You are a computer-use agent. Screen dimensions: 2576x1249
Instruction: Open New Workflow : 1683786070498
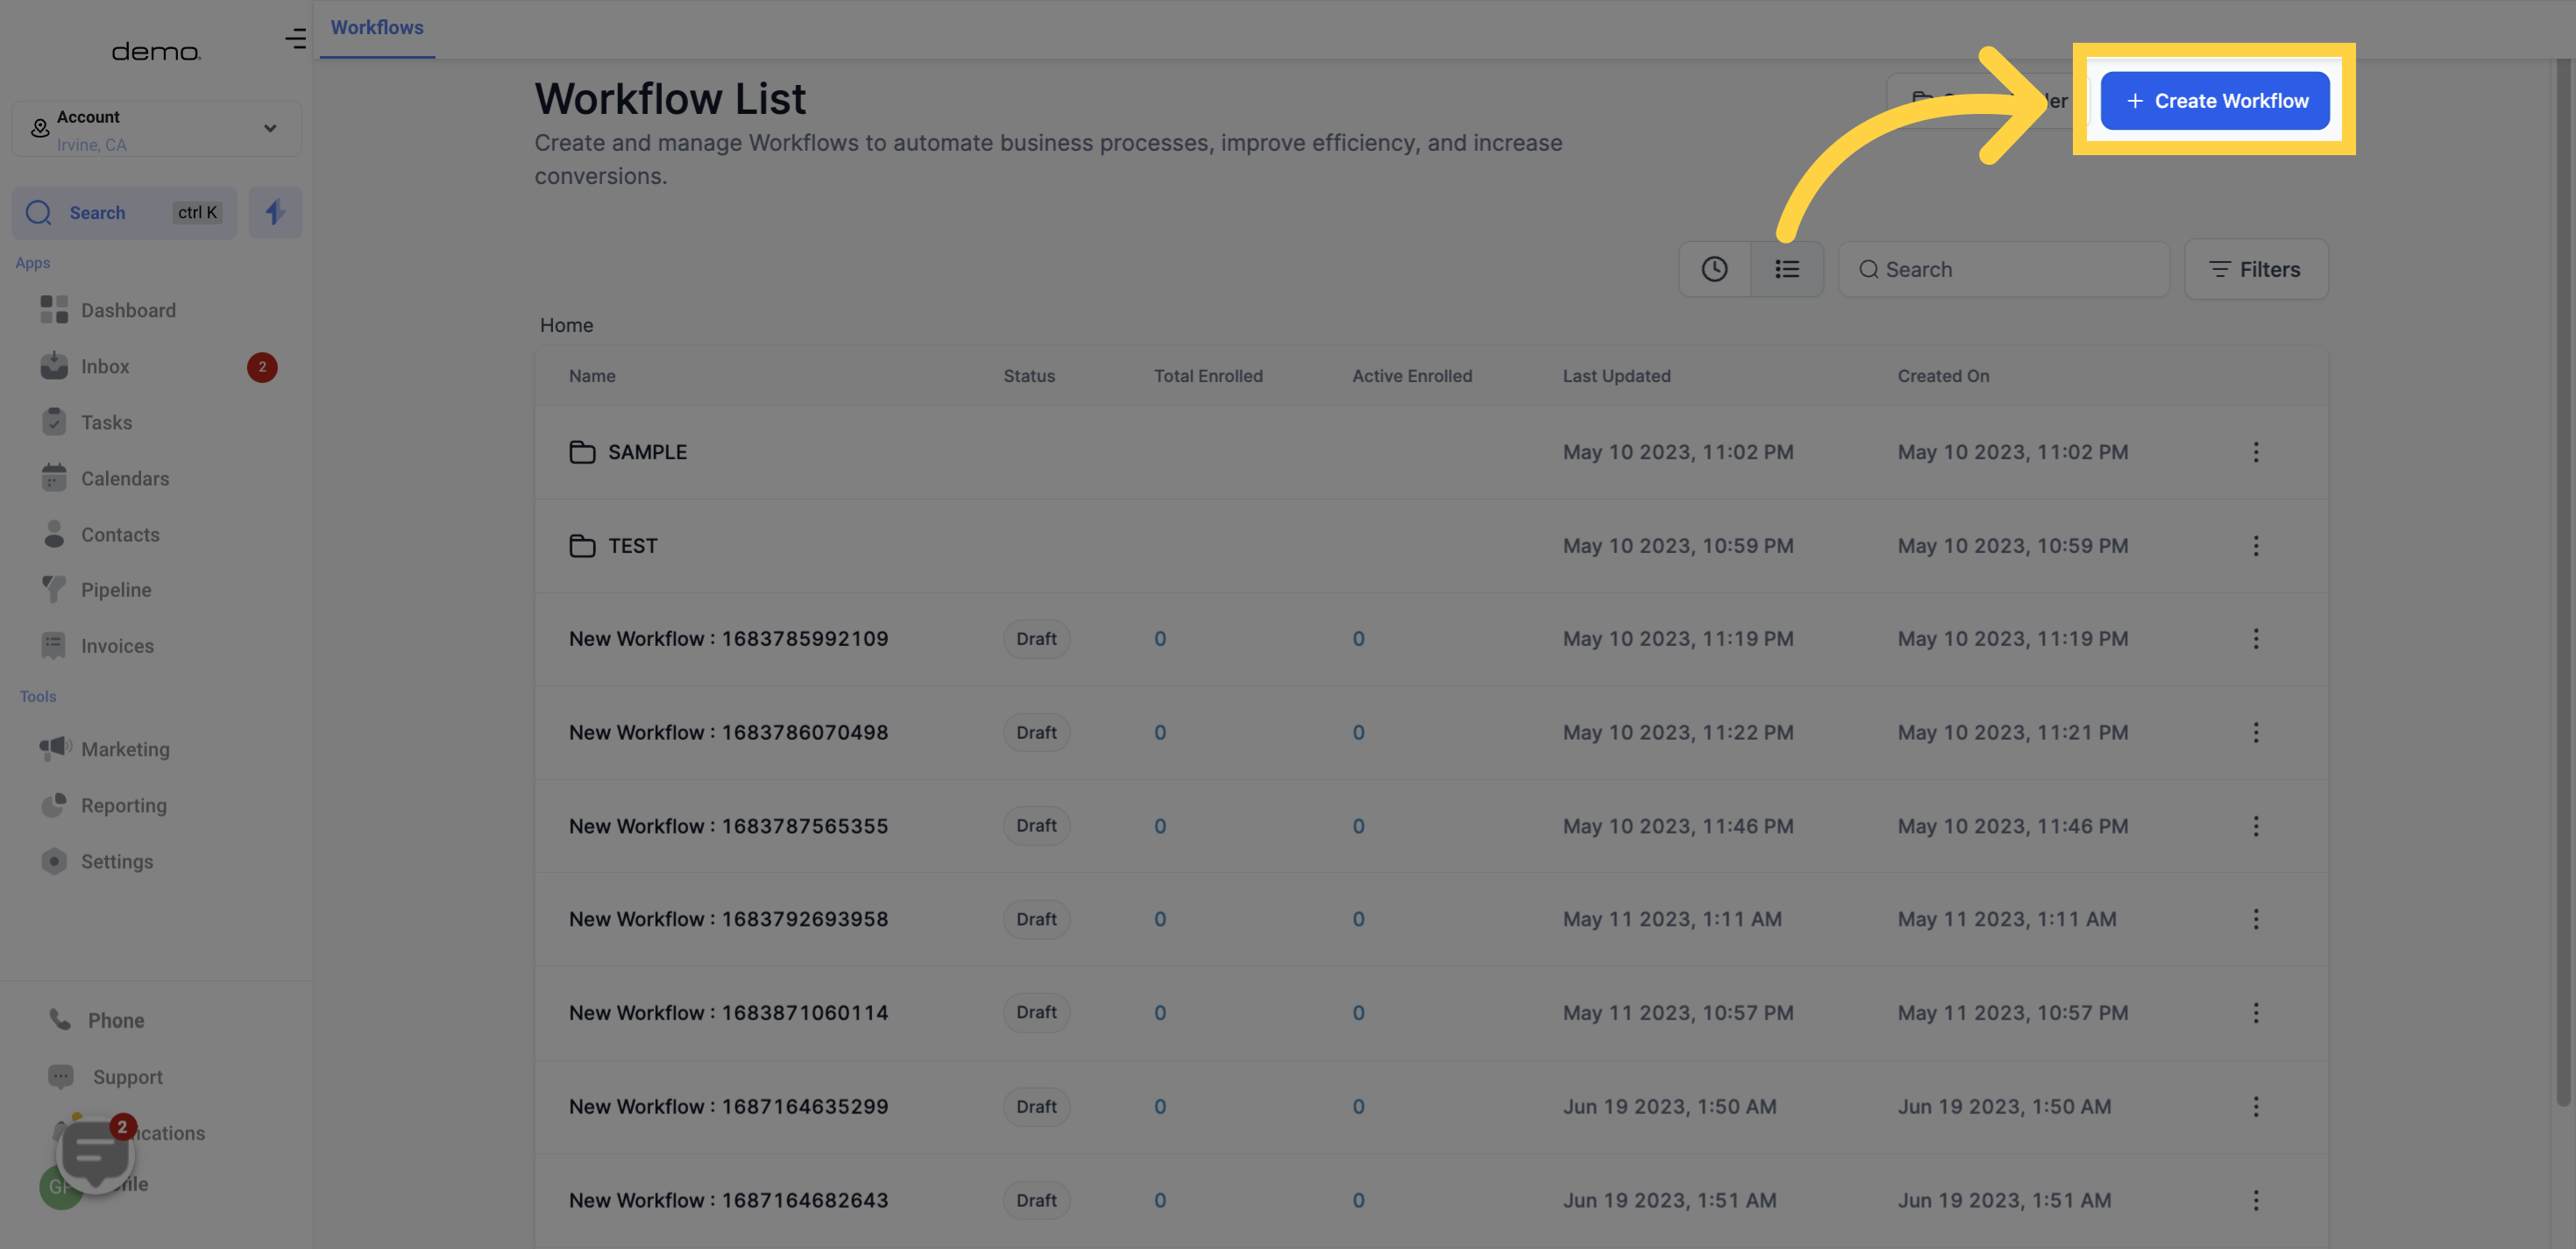(728, 733)
